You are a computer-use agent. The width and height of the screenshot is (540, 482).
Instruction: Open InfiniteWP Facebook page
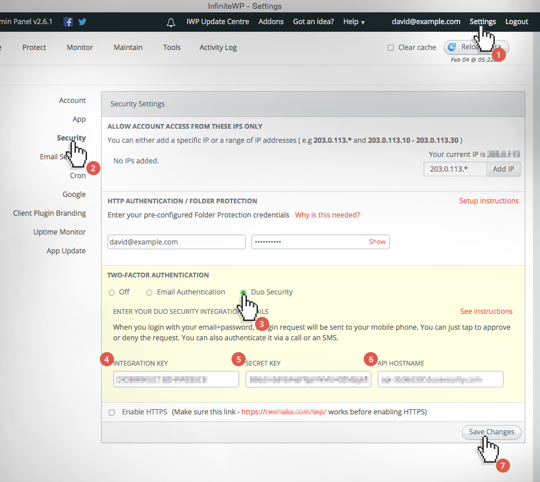click(x=68, y=21)
